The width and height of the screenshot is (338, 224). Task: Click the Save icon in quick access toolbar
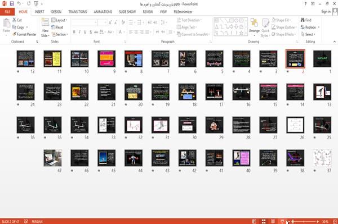click(x=12, y=3)
